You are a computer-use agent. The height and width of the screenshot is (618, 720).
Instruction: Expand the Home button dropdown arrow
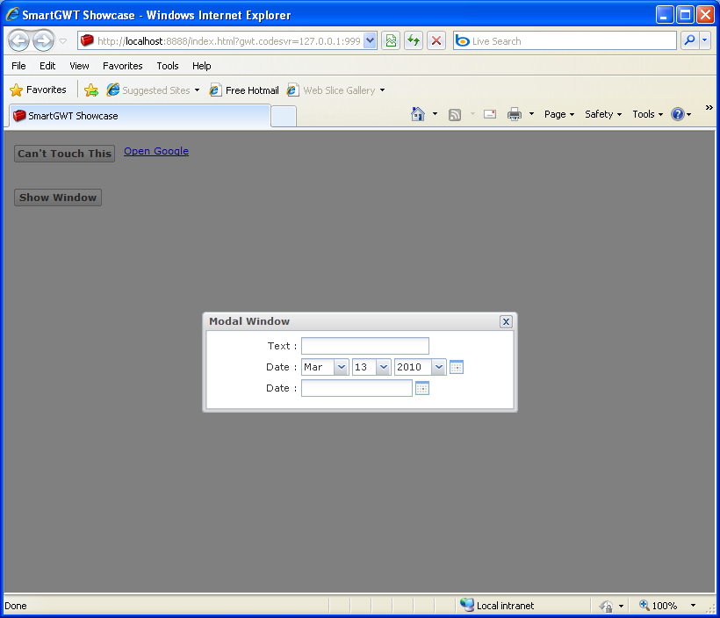tap(435, 114)
